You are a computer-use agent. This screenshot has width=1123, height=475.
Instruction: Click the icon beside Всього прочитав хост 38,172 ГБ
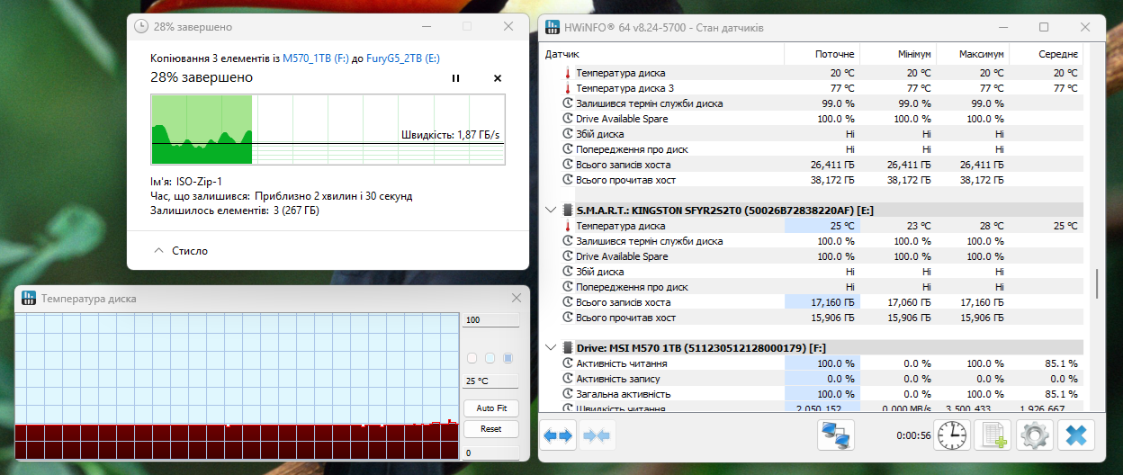click(567, 180)
